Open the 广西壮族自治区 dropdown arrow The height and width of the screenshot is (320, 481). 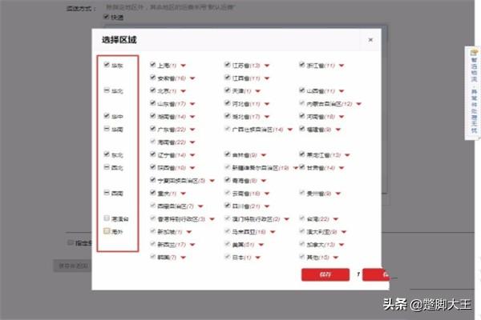click(290, 130)
